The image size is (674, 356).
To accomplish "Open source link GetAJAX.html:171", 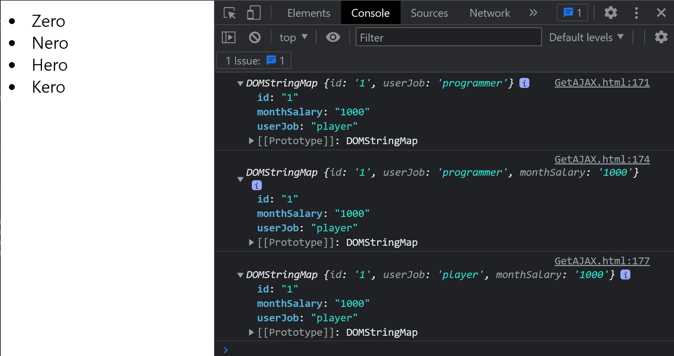I will 602,83.
